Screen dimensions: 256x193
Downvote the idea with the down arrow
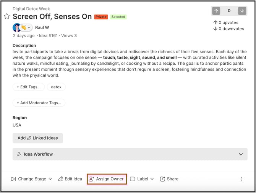[242, 11]
